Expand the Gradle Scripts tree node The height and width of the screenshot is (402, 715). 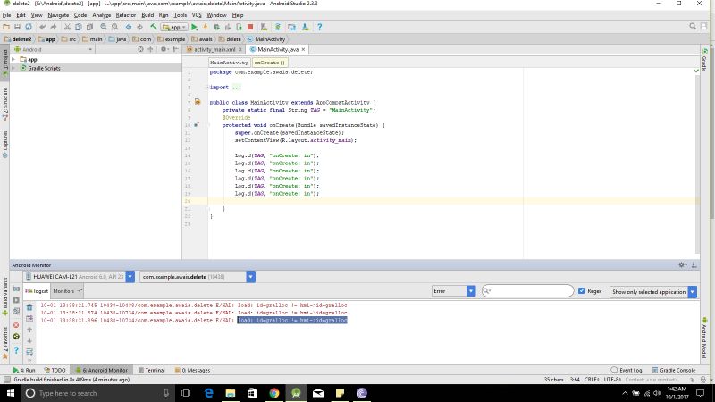click(x=13, y=68)
